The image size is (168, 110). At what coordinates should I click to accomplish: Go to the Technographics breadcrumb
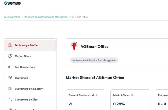coord(12,17)
